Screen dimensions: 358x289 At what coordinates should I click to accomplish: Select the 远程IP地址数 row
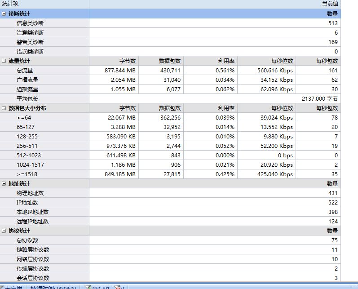[x=170, y=222]
